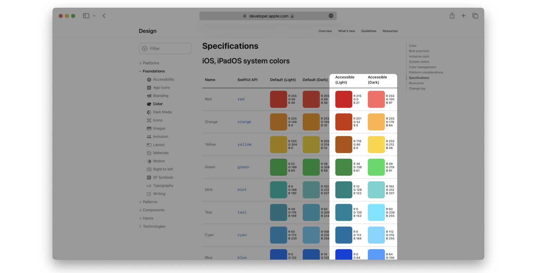Jump to Change log section

417,88
